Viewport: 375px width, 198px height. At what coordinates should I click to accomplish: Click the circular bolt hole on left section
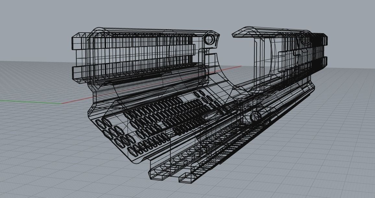coord(210,39)
